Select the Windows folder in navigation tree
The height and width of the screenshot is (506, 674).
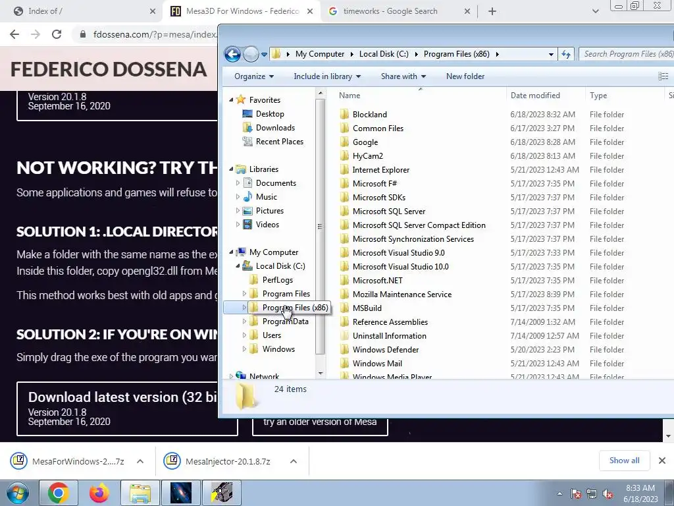[x=278, y=349]
